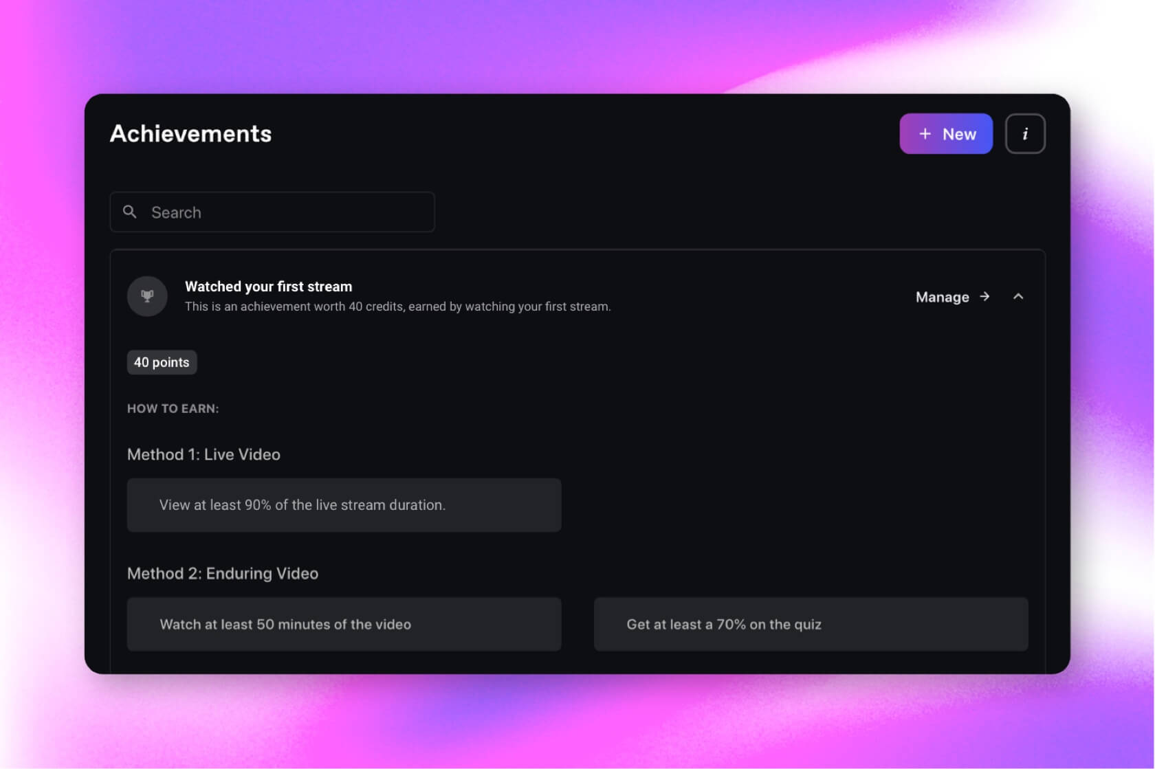
Task: Focus the Search input field
Action: pyautogui.click(x=272, y=212)
